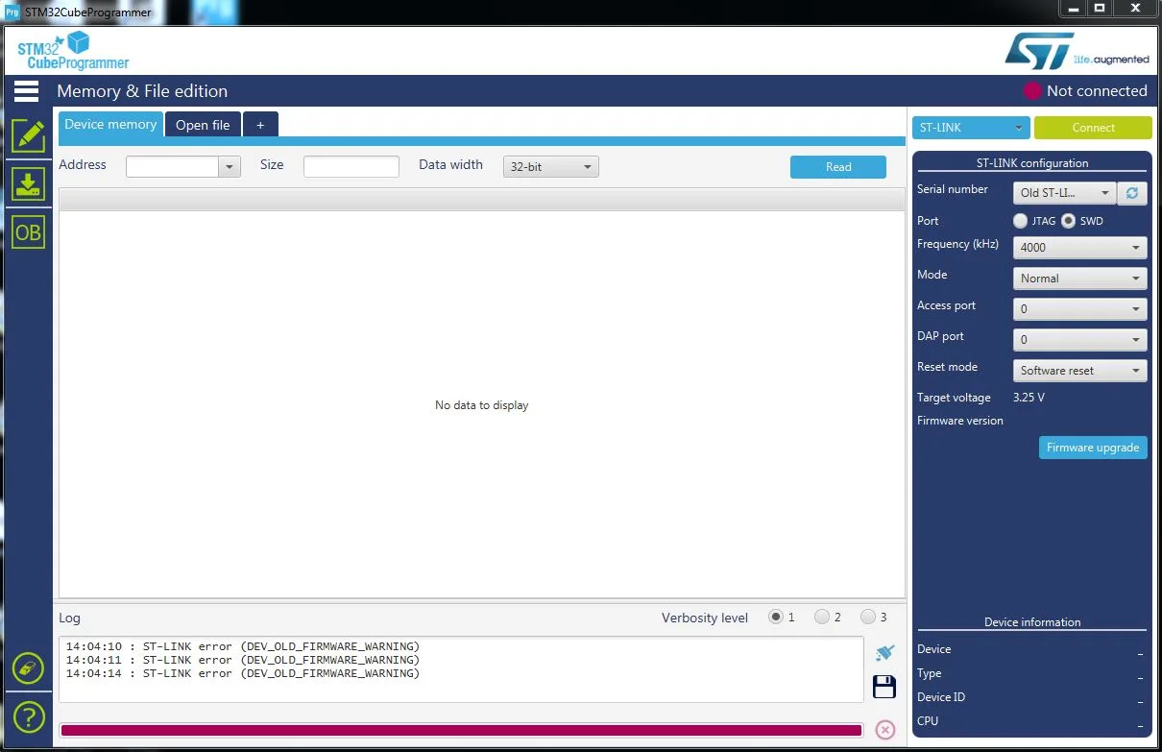The image size is (1162, 752).
Task: Click the progress bar at bottom
Action: (461, 730)
